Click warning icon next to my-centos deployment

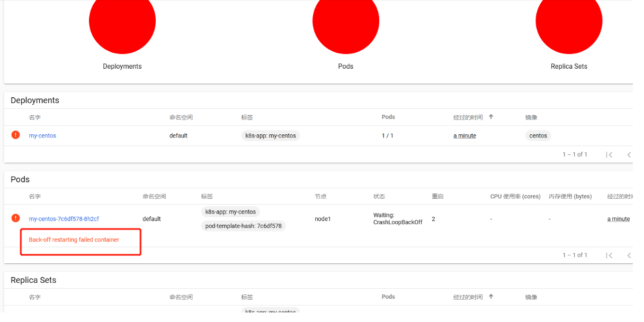pos(15,135)
